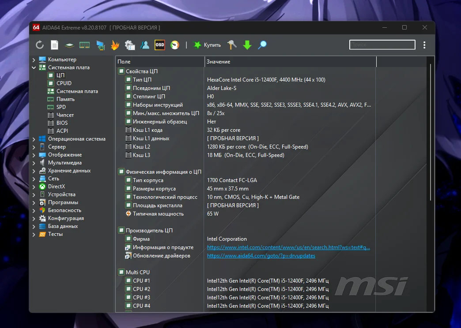Click the motherboard chip toolbar icon
The image size is (461, 328).
tap(69, 45)
